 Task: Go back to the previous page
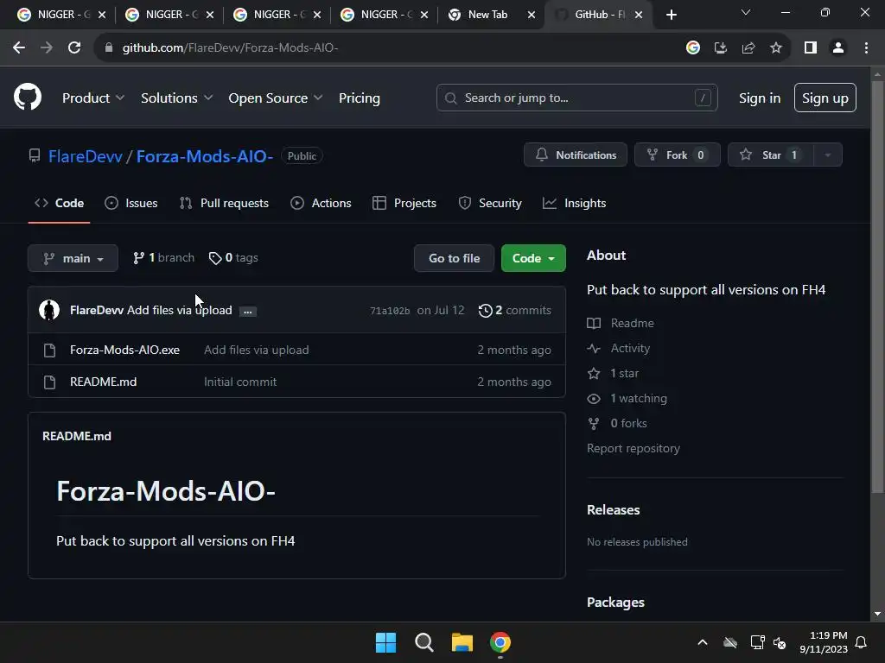(19, 48)
